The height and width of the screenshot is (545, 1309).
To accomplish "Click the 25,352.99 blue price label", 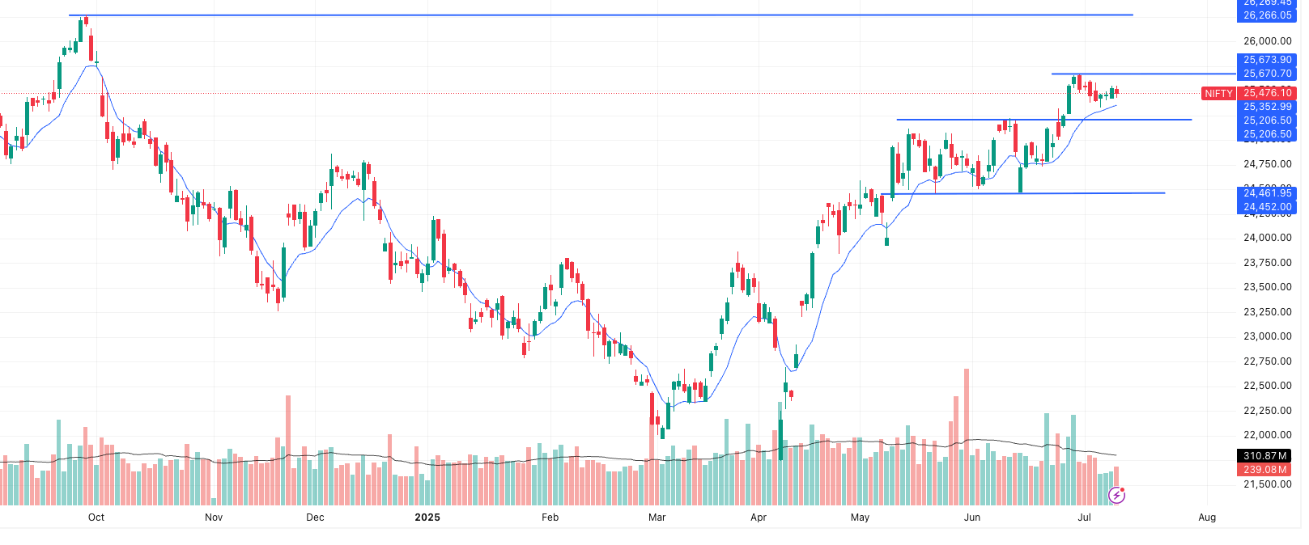I will tap(1267, 107).
